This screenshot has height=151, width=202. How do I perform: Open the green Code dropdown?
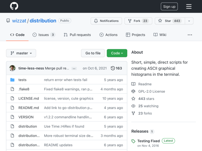click(117, 53)
